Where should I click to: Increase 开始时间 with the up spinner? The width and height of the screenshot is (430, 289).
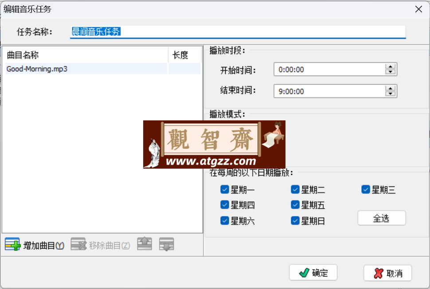390,66
